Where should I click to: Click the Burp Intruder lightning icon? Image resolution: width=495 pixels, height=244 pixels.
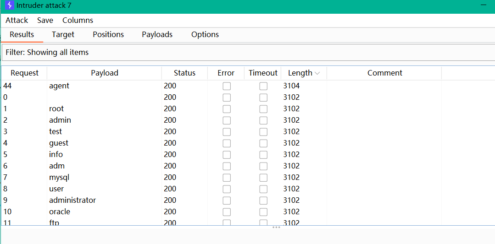coord(10,5)
